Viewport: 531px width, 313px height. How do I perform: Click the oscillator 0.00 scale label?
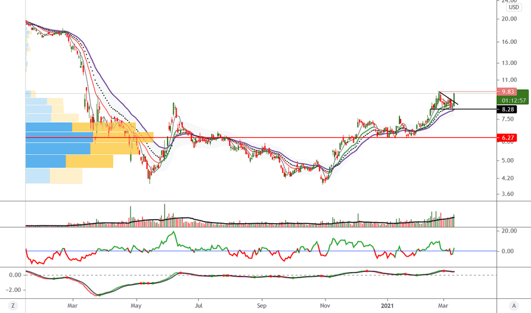coord(508,251)
